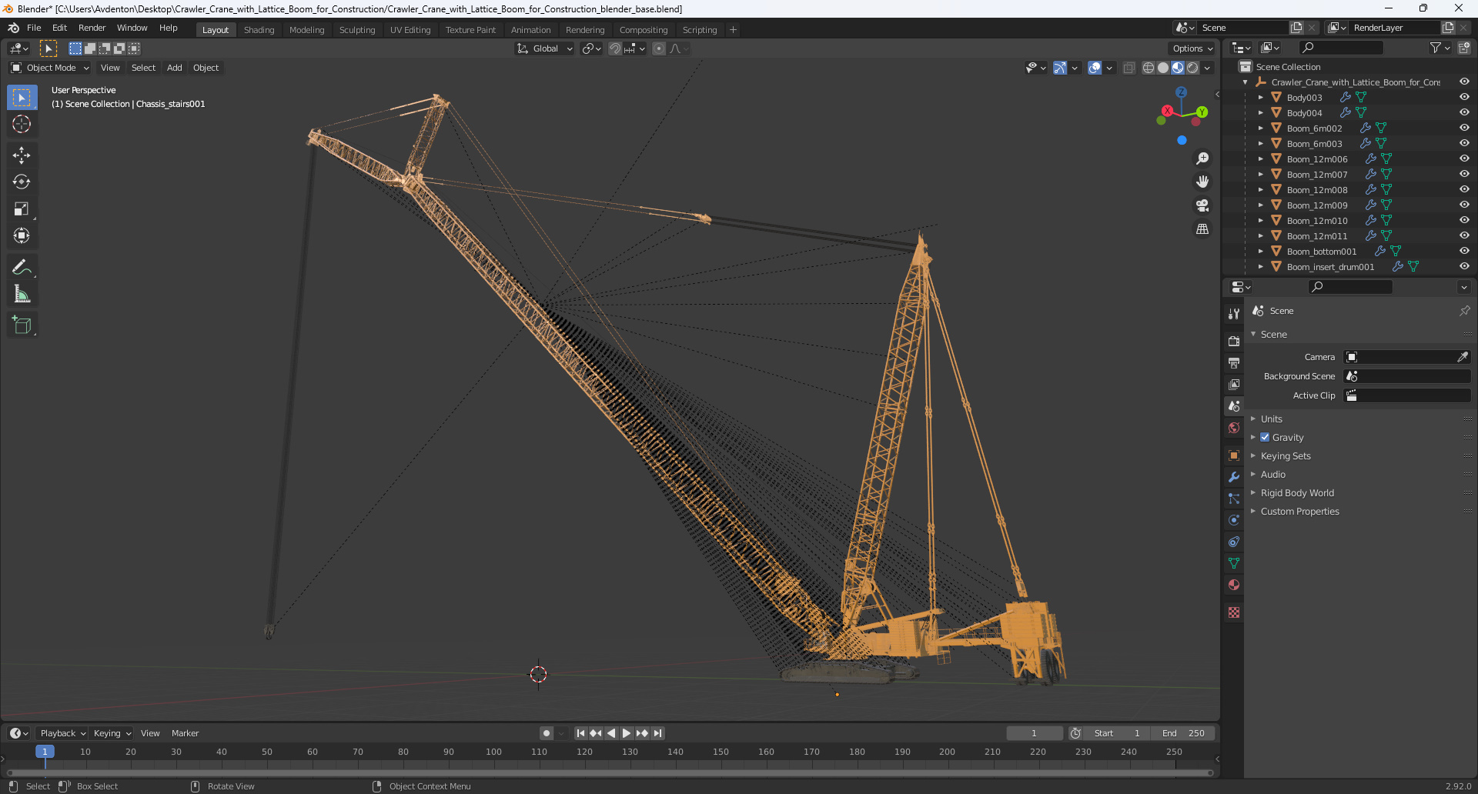
Task: Switch to the Shading workspace tab
Action: (259, 30)
